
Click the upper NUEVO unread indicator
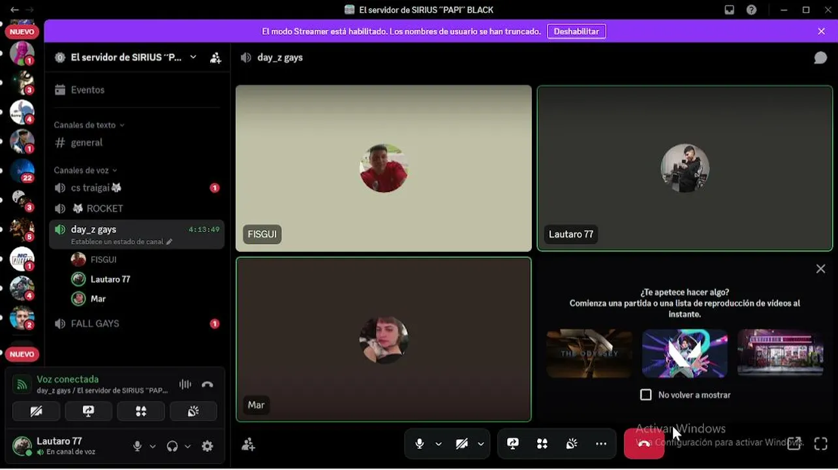[x=22, y=31]
